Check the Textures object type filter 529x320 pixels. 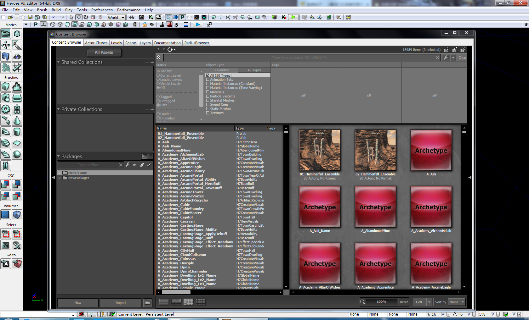[x=208, y=113]
